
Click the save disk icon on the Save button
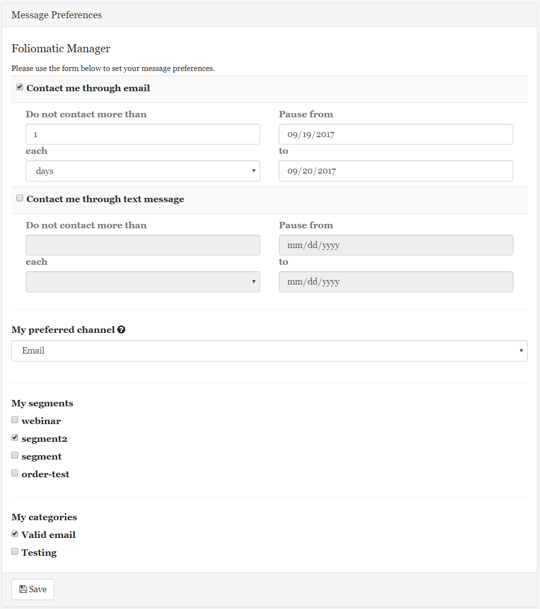pyautogui.click(x=23, y=589)
